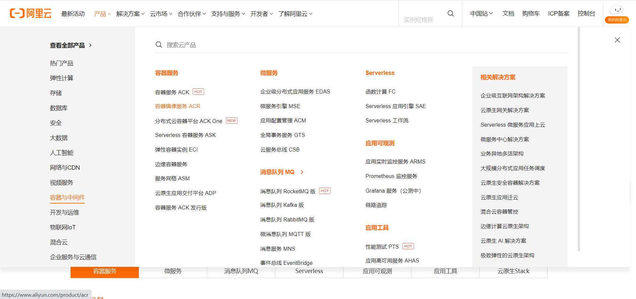636x299 pixels.
Task: Expand the 了解阿里云 dropdown
Action: tap(295, 14)
